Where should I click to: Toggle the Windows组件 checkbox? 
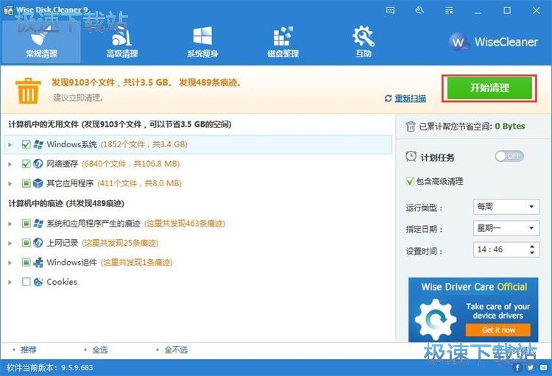(x=26, y=262)
